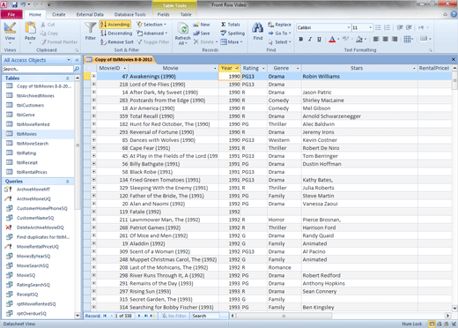Click Remove Sort in ribbon
This screenshot has width=458, height=328.
(x=117, y=42)
